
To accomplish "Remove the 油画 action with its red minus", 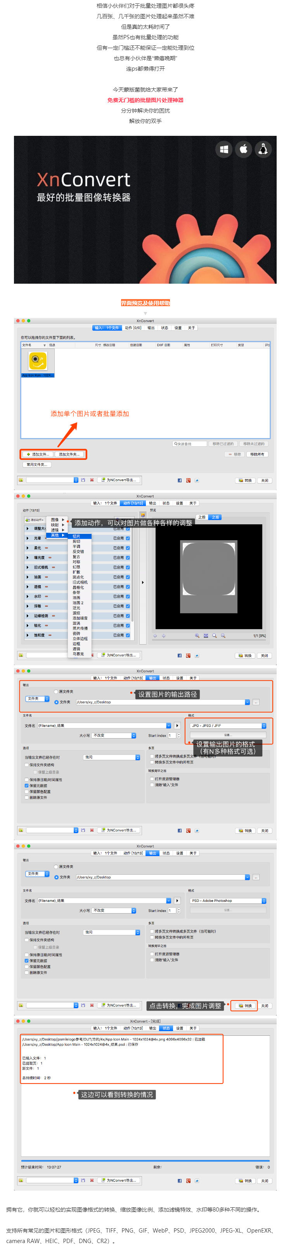I will [46, 577].
